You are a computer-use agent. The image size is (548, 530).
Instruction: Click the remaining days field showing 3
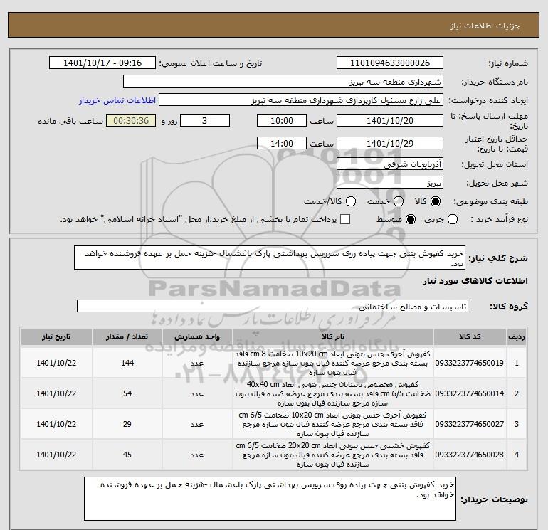[205, 120]
